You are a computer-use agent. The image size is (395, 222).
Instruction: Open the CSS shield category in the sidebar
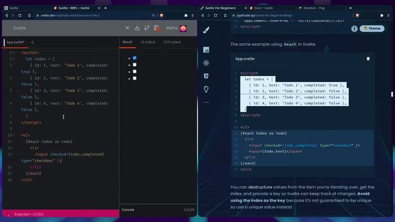click(x=206, y=76)
